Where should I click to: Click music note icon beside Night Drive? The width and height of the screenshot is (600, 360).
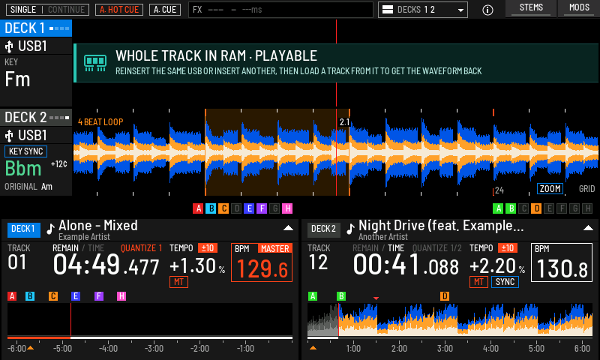[x=350, y=229]
